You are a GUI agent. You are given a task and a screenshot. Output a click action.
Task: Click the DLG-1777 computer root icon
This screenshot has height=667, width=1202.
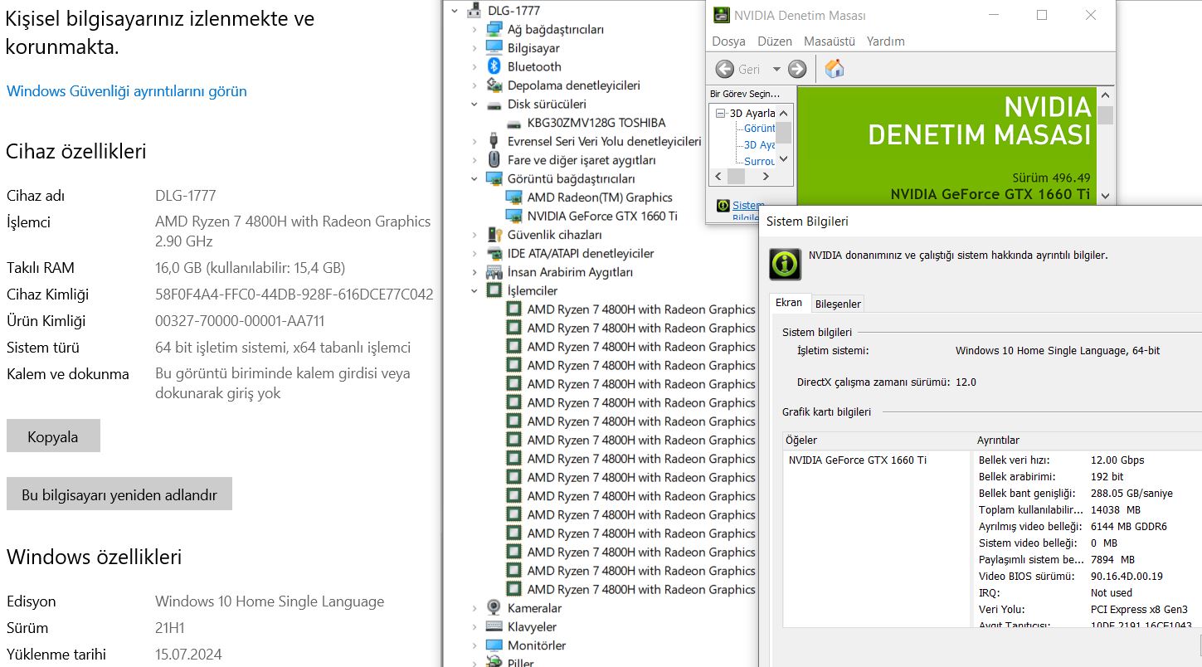(474, 10)
